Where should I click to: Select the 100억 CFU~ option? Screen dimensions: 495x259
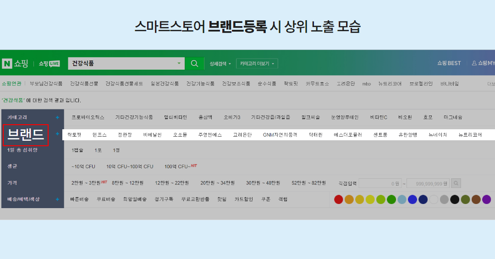[x=177, y=166]
